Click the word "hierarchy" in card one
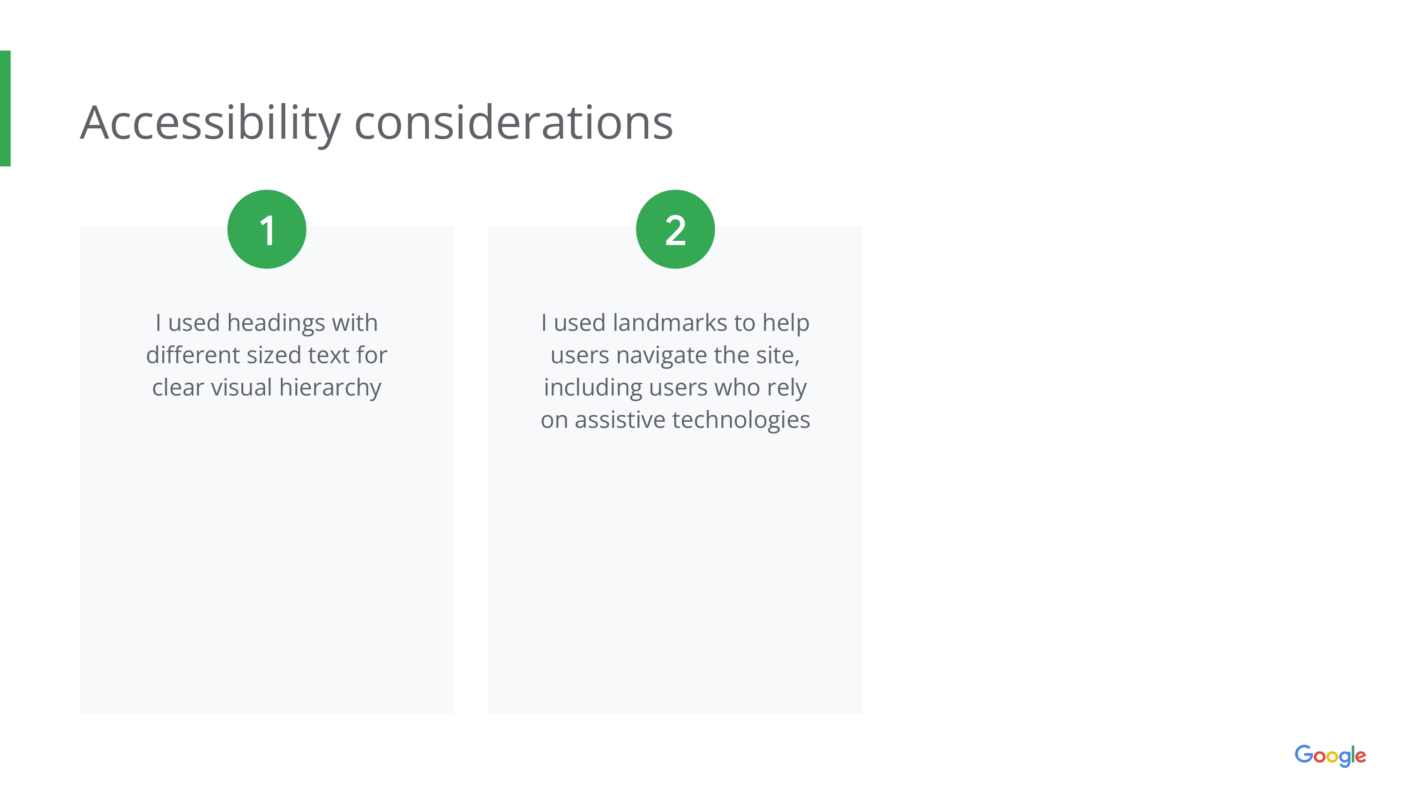The image size is (1406, 791). 330,388
